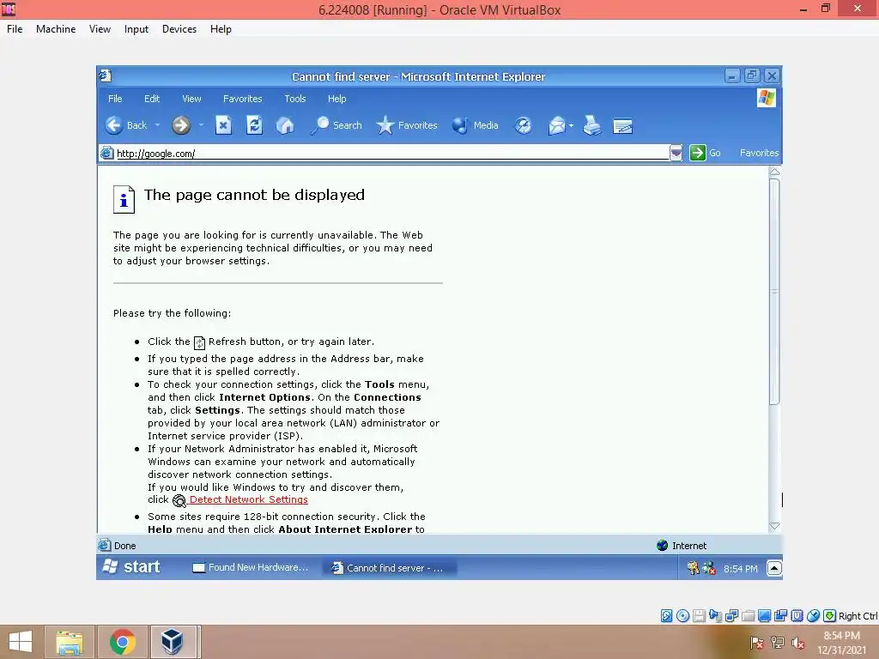Open the VirtualBox View menu
The height and width of the screenshot is (659, 879).
click(100, 29)
